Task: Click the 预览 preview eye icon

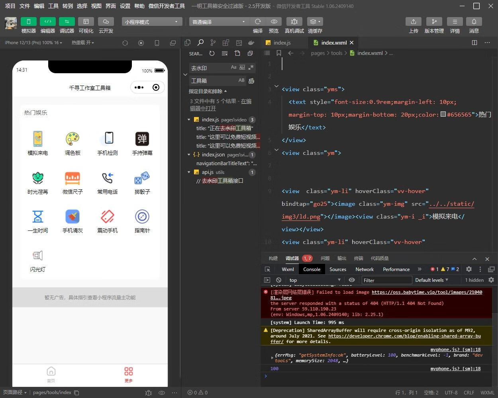Action: pos(274,21)
